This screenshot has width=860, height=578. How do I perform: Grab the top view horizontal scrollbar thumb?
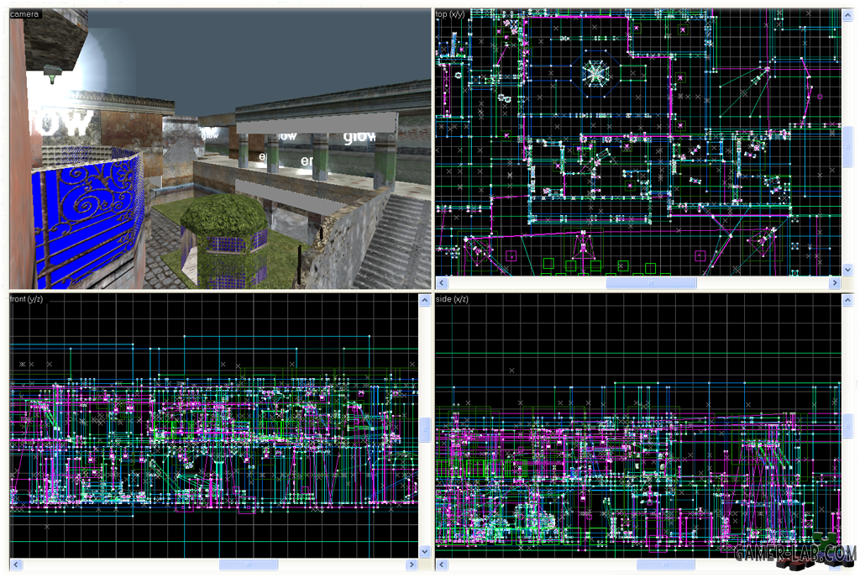pos(651,283)
